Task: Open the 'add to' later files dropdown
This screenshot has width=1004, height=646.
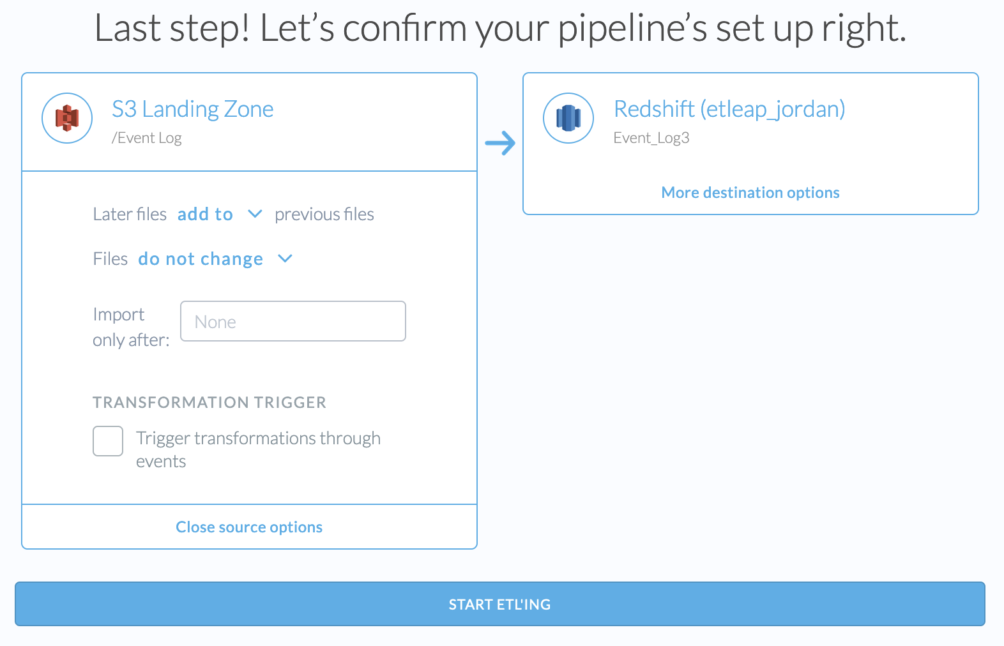Action: (x=205, y=214)
